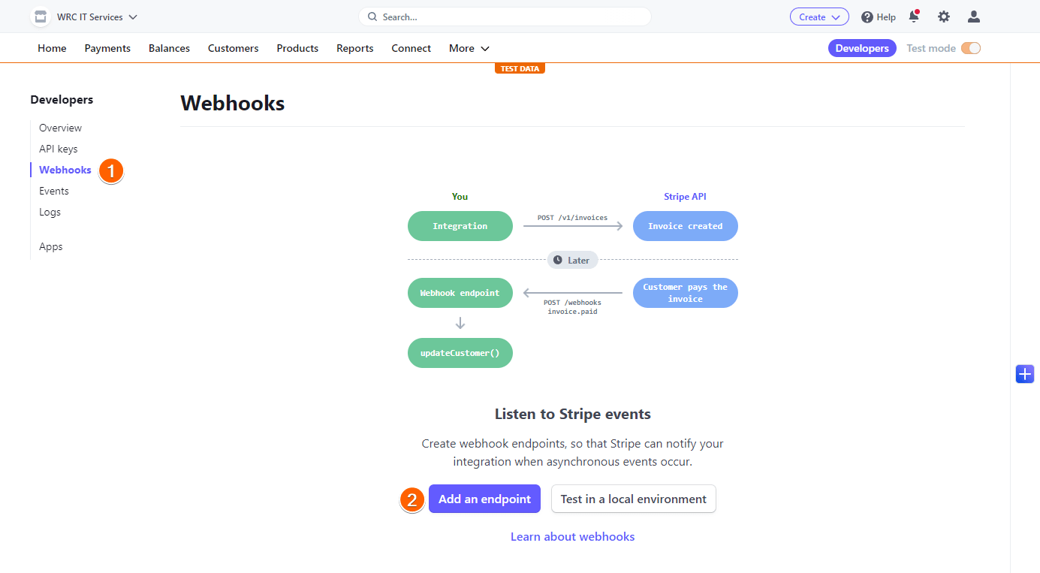
Task: Open the Payments tab
Action: coord(107,48)
